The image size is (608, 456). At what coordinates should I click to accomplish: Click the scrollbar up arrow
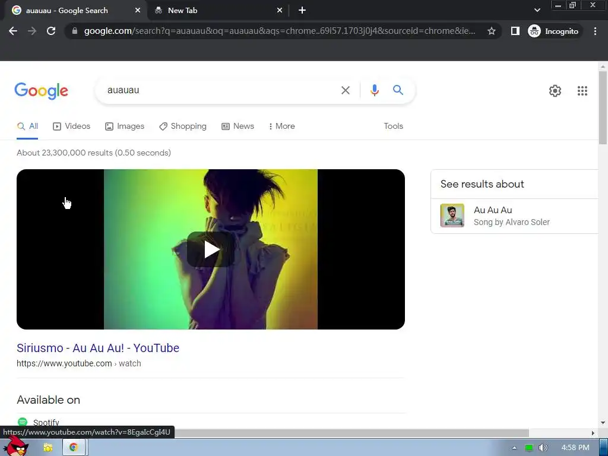tap(603, 66)
